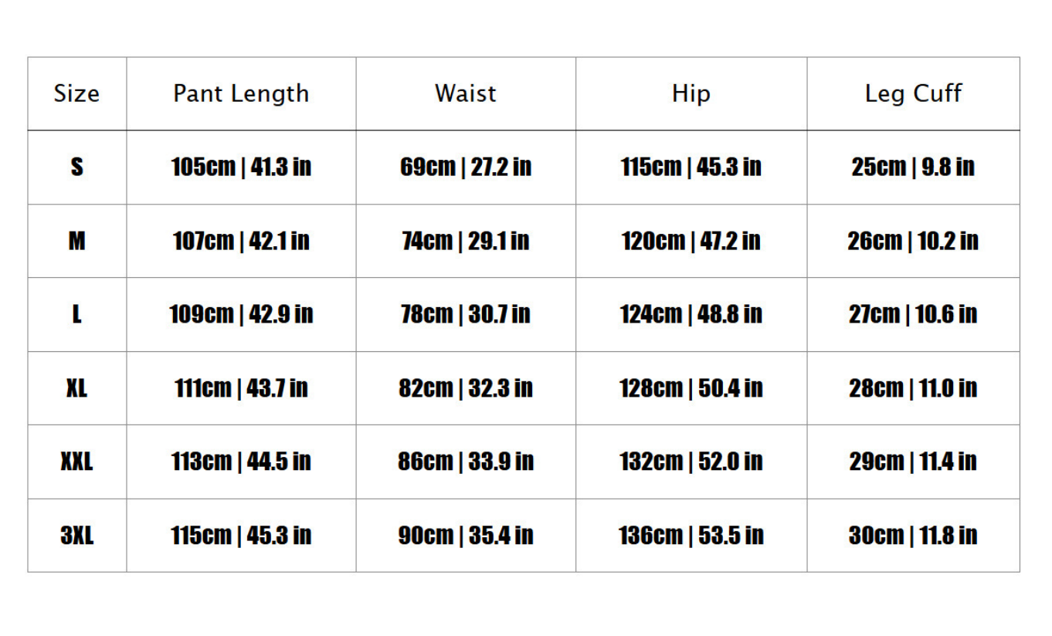Image resolution: width=1052 pixels, height=636 pixels.
Task: Click the Pant Length column header
Action: pyautogui.click(x=241, y=93)
